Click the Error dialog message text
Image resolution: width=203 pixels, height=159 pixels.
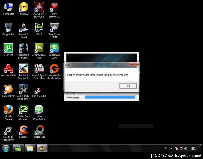point(99,75)
